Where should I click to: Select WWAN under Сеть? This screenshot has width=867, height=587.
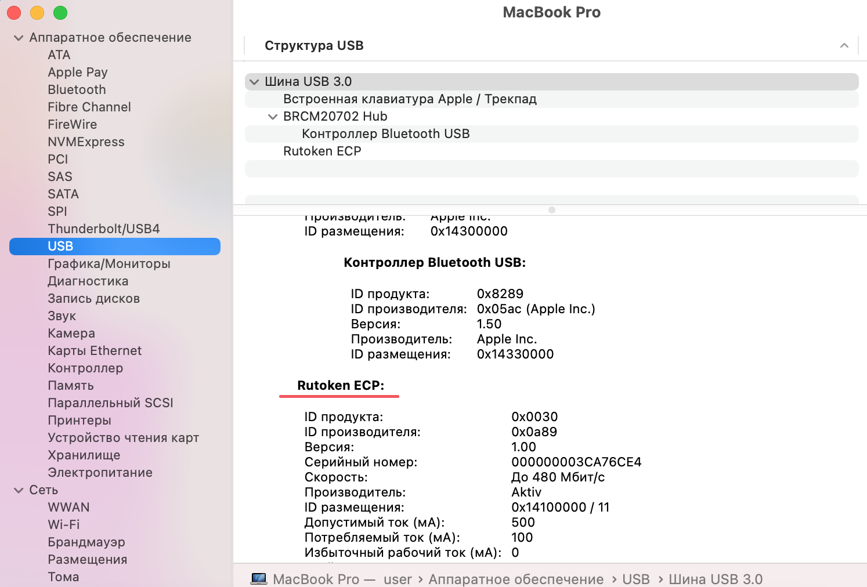click(68, 508)
